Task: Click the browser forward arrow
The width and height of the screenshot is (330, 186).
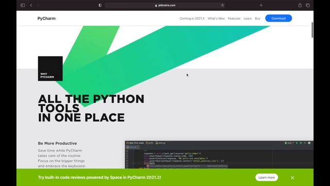Action: [38, 5]
